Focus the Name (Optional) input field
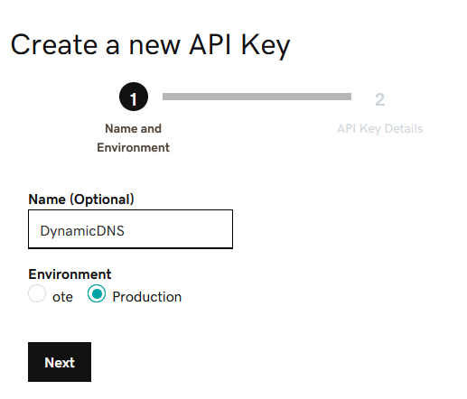The width and height of the screenshot is (467, 399). tap(130, 229)
